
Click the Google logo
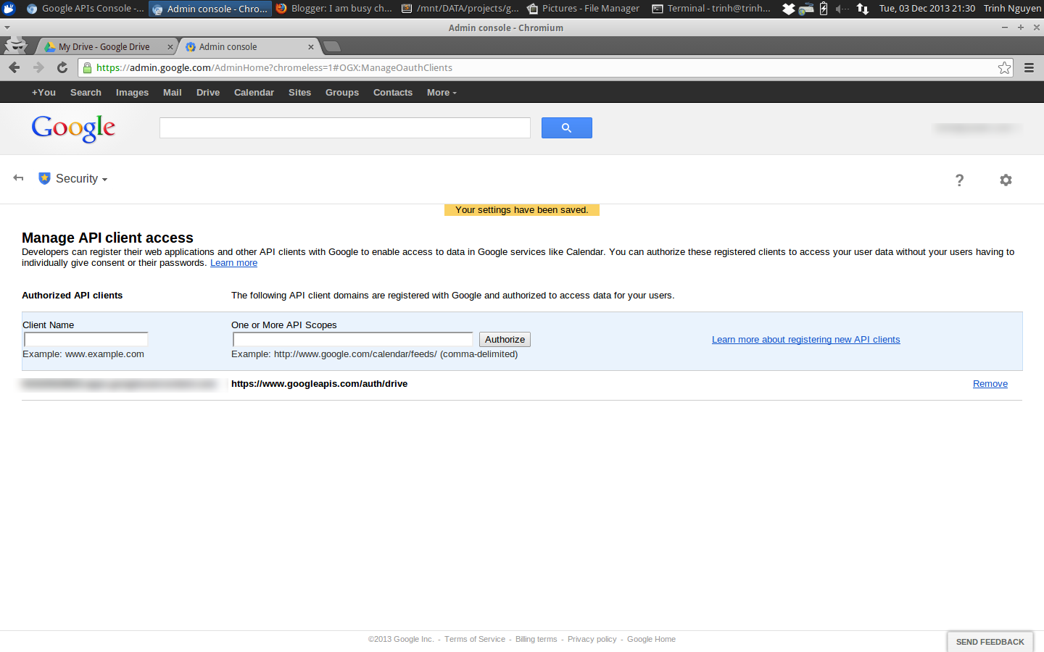(x=73, y=129)
